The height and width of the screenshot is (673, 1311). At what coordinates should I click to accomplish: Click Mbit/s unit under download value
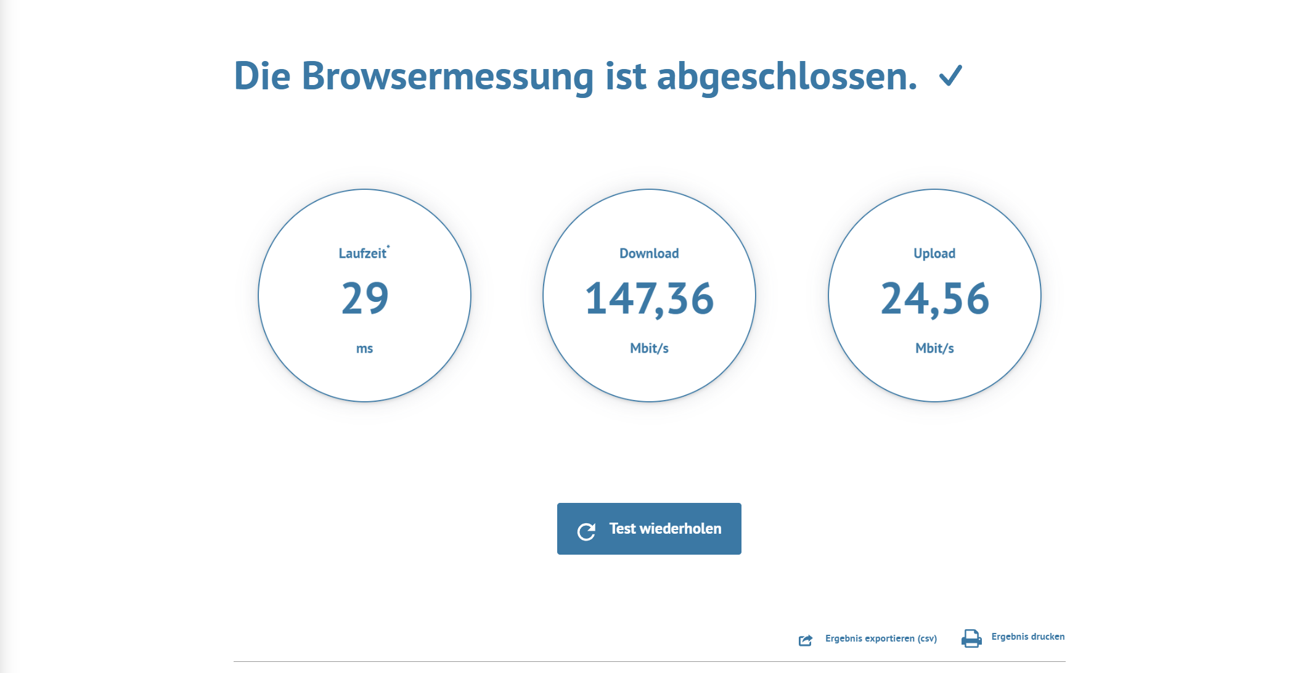click(649, 349)
